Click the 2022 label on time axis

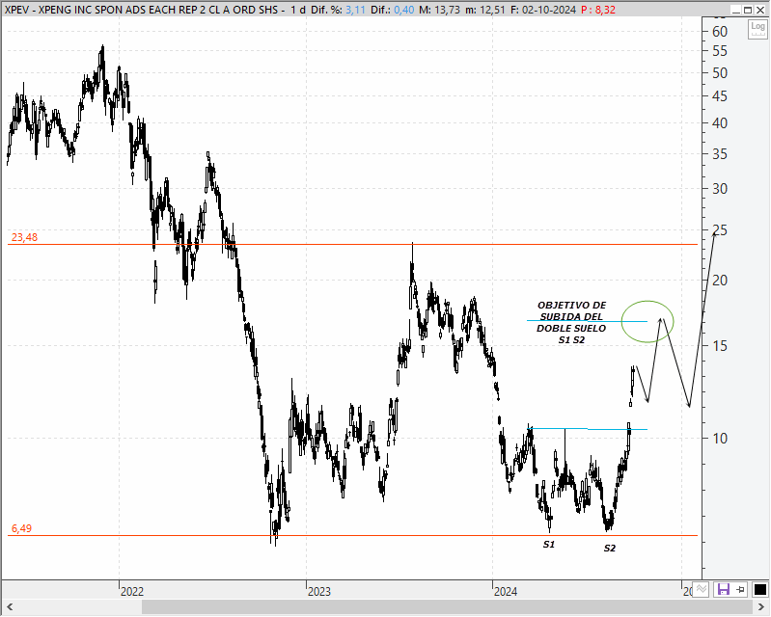pos(132,592)
